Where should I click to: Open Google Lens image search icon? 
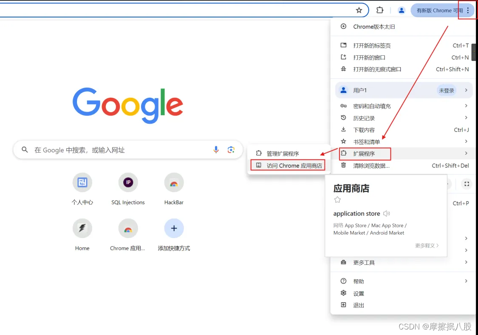pos(231,150)
